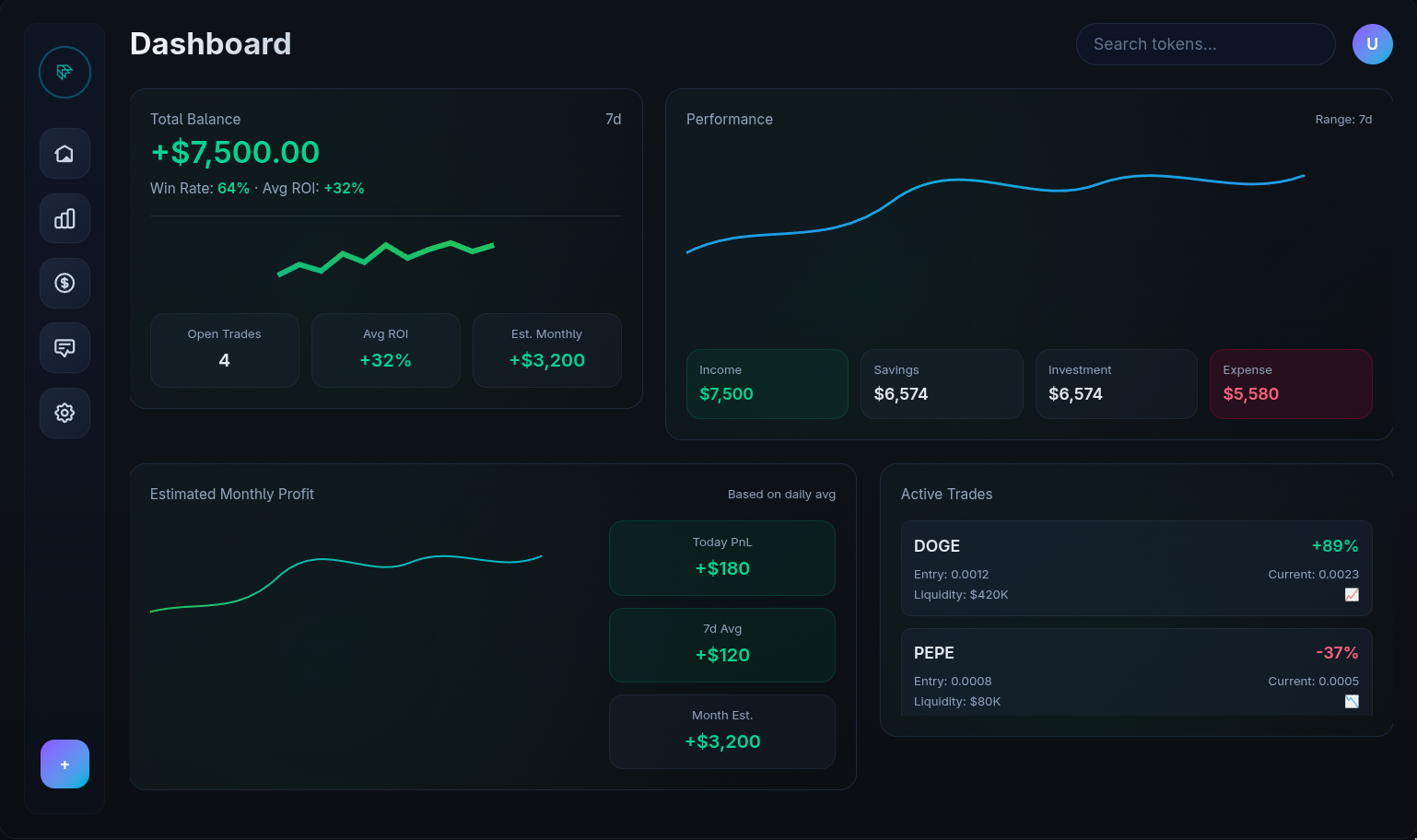
Task: Toggle the Expense filter on Performance chart
Action: pos(1291,383)
